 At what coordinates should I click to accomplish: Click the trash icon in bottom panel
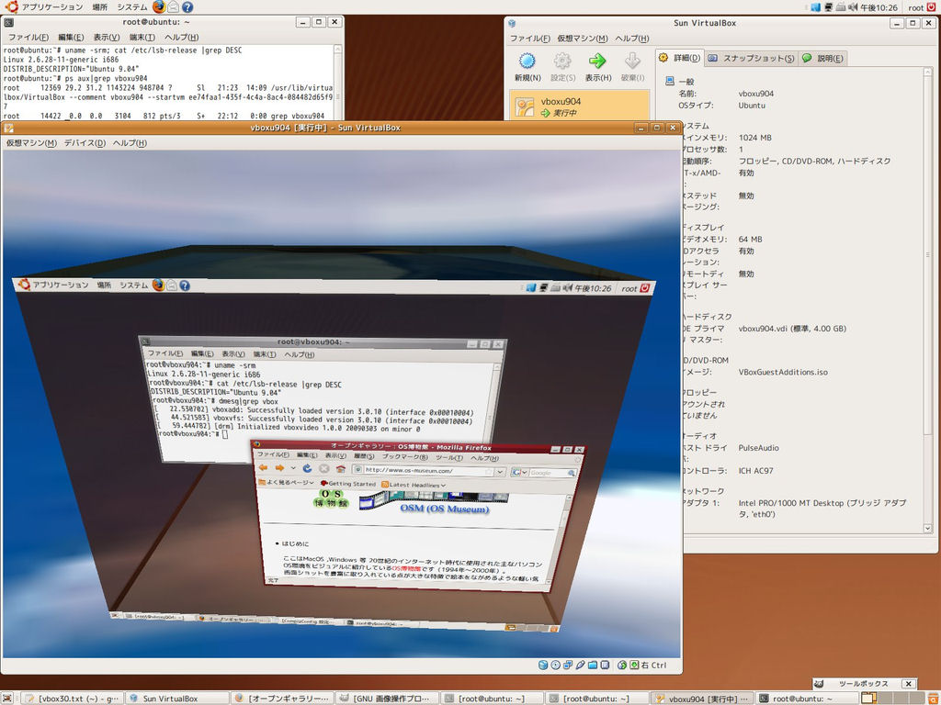934,699
